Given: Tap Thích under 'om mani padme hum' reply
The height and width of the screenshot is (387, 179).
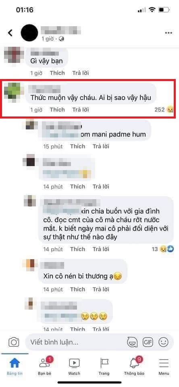Looking at the screenshot, I should click(77, 146).
